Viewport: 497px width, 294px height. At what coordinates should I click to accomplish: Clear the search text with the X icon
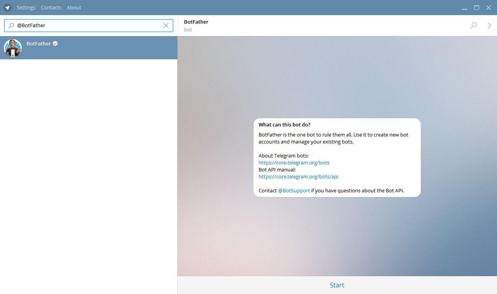(x=166, y=26)
